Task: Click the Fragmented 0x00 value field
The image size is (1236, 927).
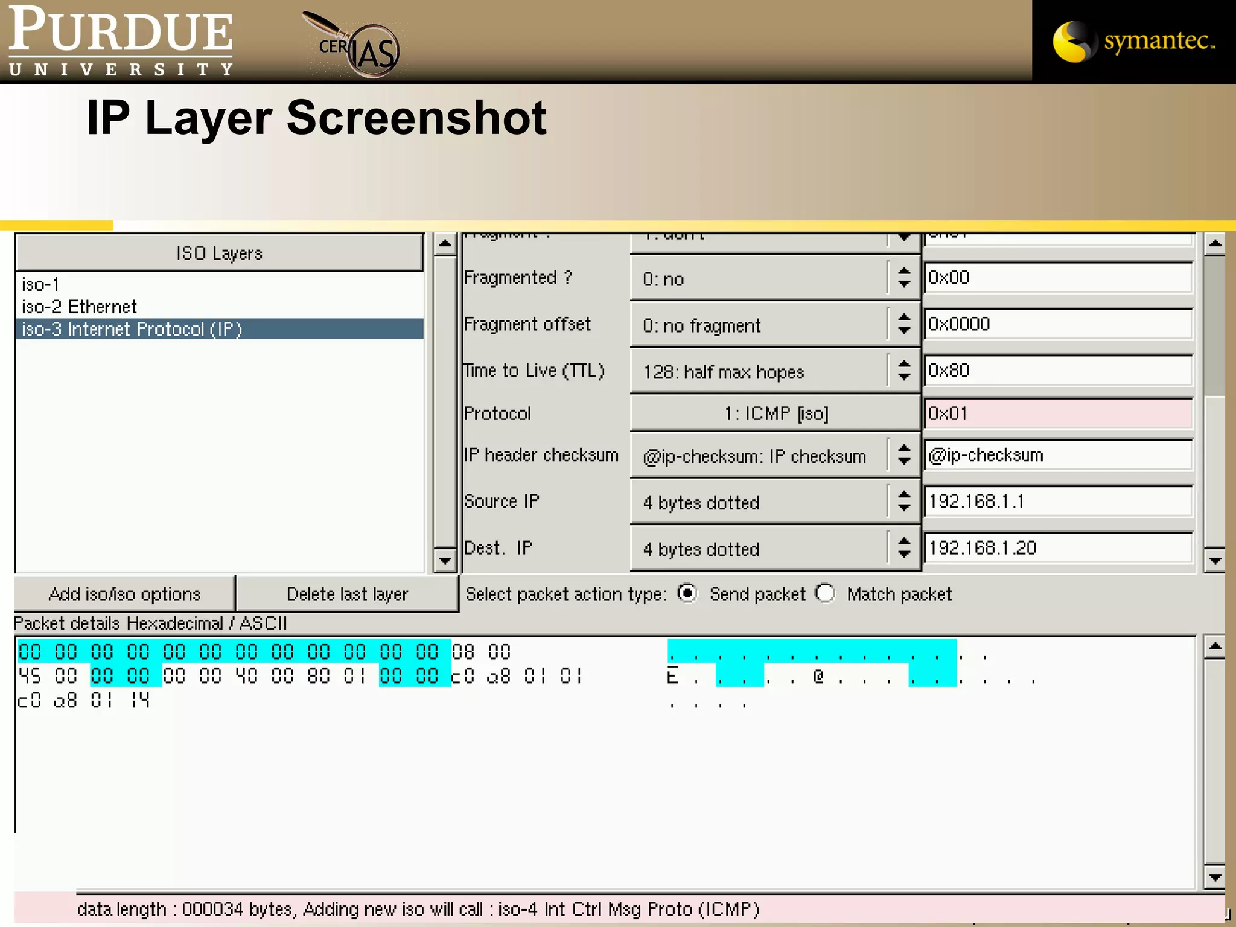Action: pos(1059,278)
